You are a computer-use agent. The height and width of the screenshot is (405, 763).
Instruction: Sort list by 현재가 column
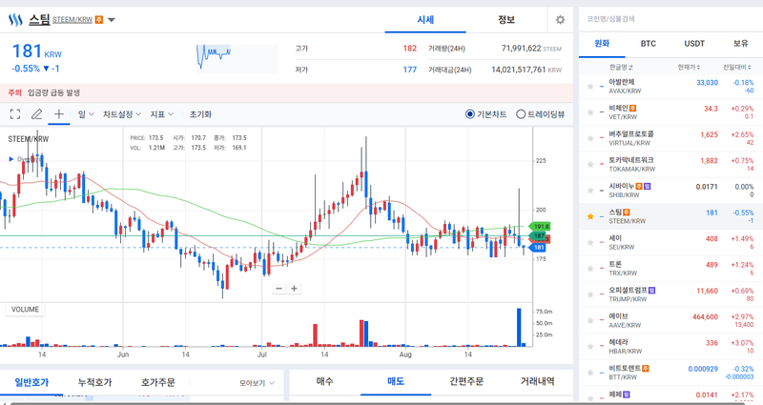689,67
